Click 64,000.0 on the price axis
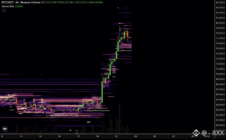The height and width of the screenshot is (140, 226). (x=220, y=105)
